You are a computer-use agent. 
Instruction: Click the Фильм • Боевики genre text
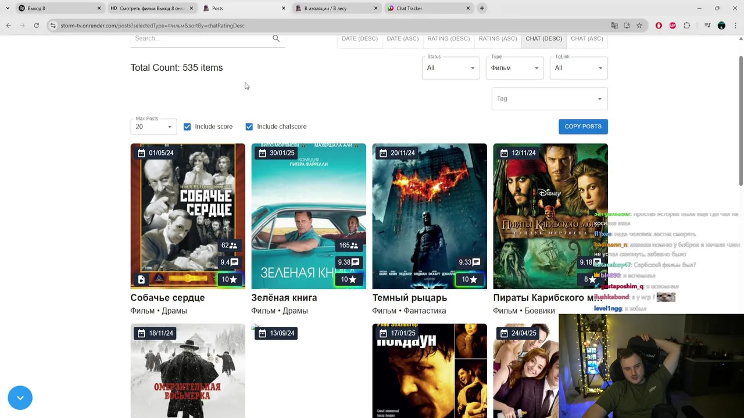pos(524,311)
